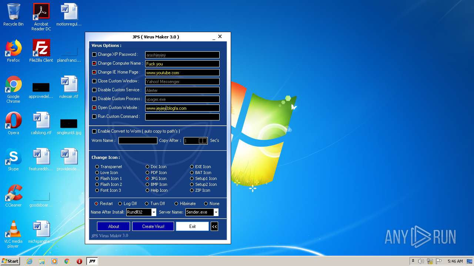Choose the EXE Icon option
The height and width of the screenshot is (266, 474).
[192, 167]
